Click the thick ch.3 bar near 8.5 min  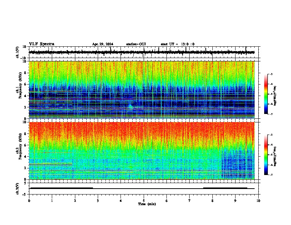pos(225,188)
